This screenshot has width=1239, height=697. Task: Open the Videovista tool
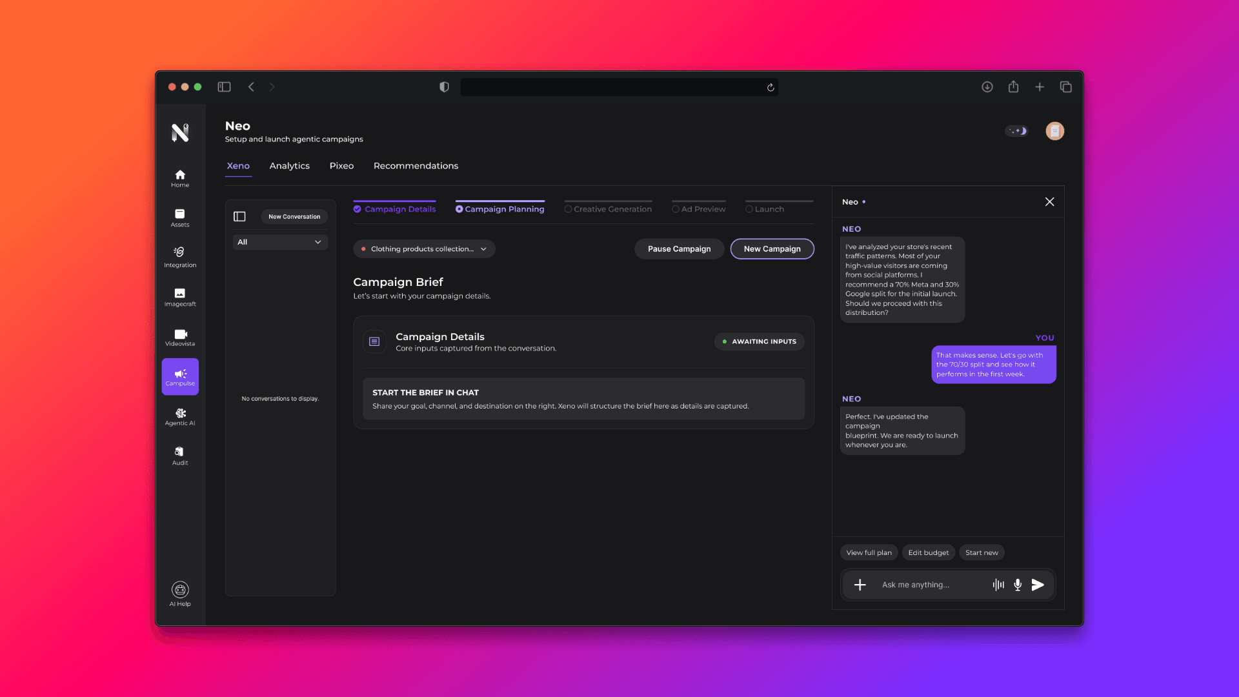point(180,338)
